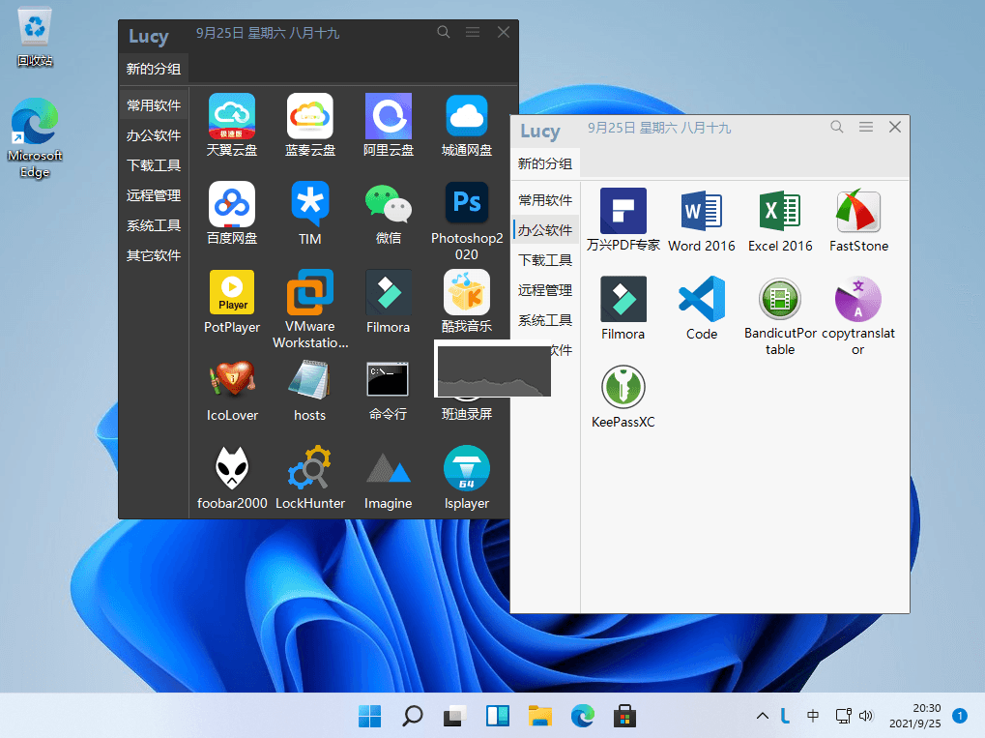Launch Word 2016 in the light window

[x=701, y=212]
